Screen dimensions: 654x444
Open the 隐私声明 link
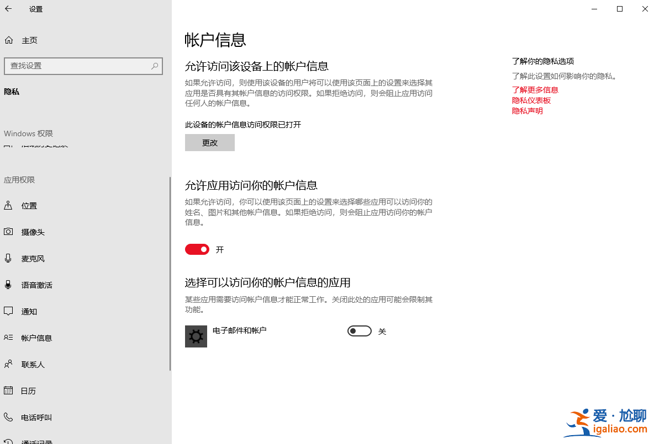click(x=526, y=110)
